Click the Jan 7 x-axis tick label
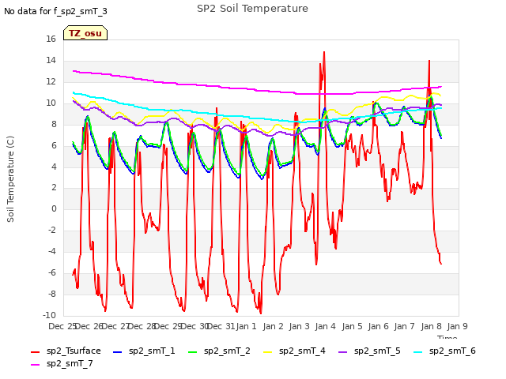Image resolution: width=506 pixels, height=379 pixels. (404, 326)
